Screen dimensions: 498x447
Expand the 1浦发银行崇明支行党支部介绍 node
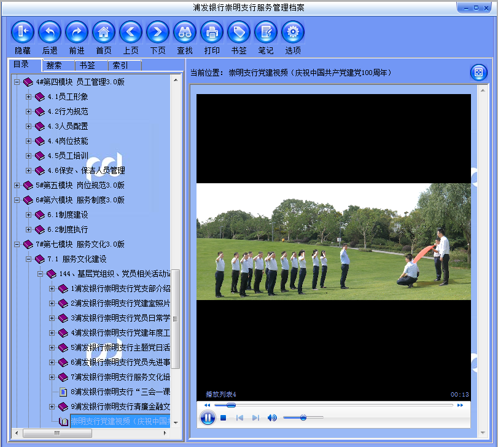point(52,288)
